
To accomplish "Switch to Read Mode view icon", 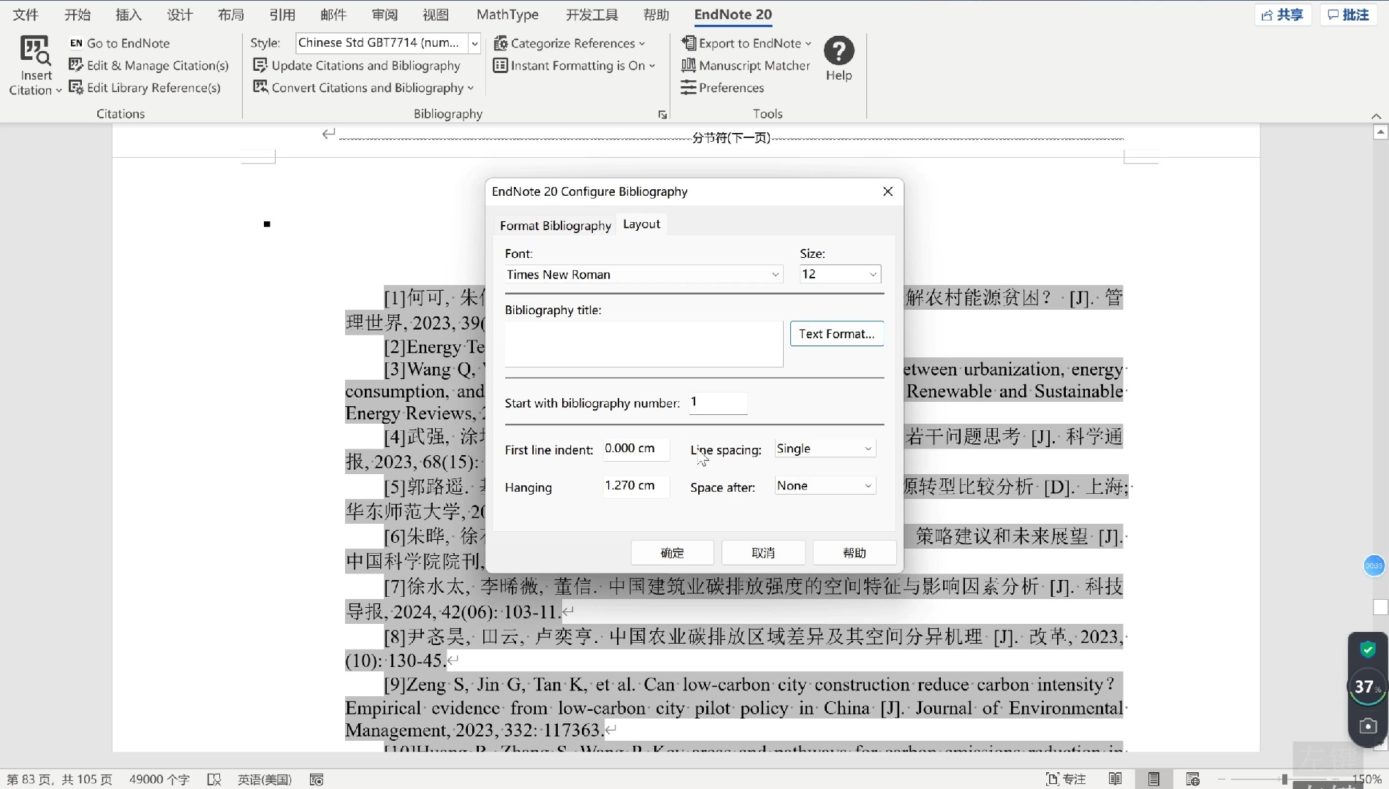I will (1115, 780).
